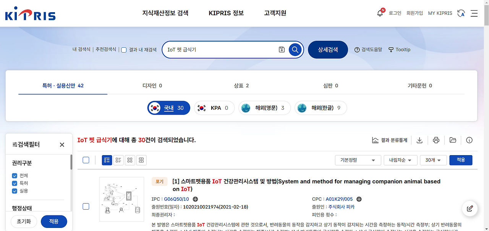Image resolution: width=489 pixels, height=231 pixels.
Task: Open the 내림차순 order dropdown
Action: pos(400,160)
